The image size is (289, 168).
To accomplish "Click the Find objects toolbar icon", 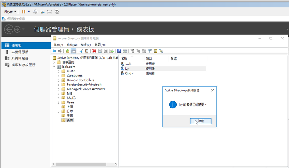I will click(x=155, y=51).
